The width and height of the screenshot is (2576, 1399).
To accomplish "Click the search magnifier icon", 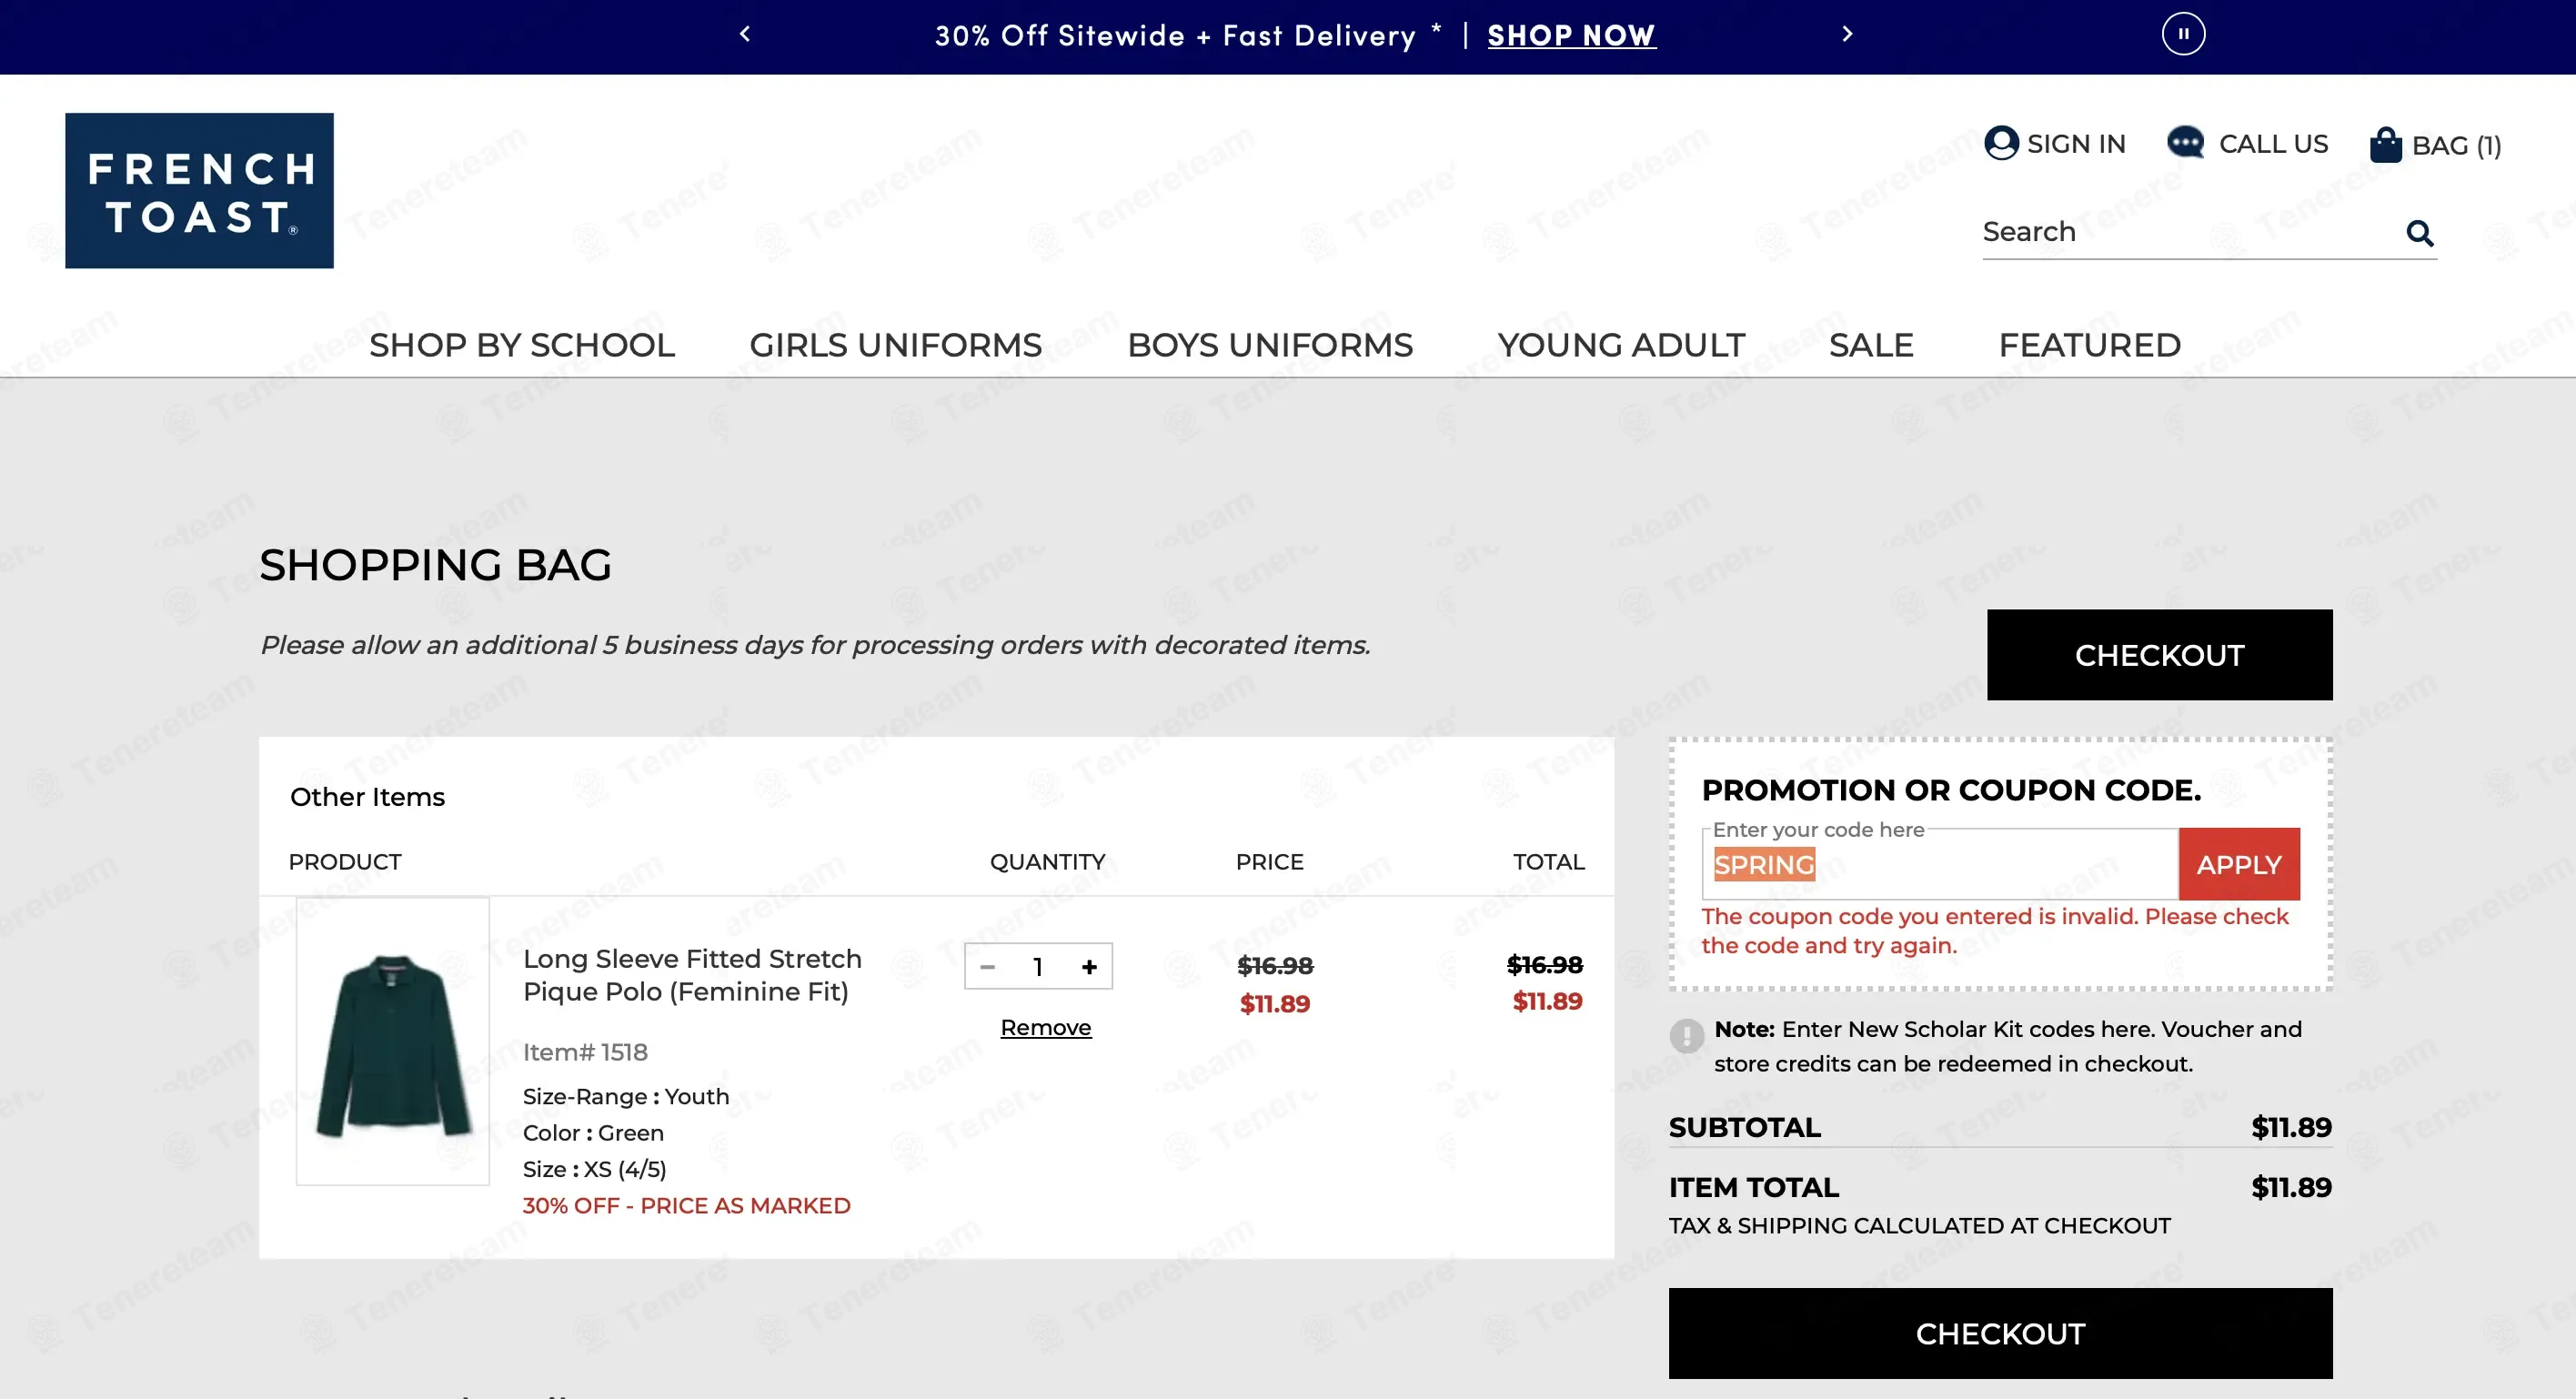I will tap(2419, 233).
